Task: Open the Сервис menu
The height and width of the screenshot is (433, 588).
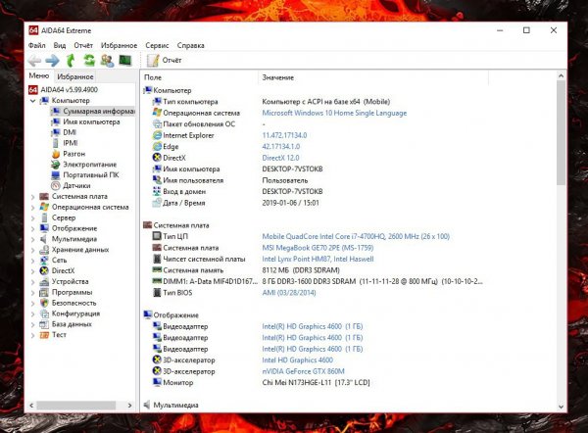Action: [x=157, y=45]
